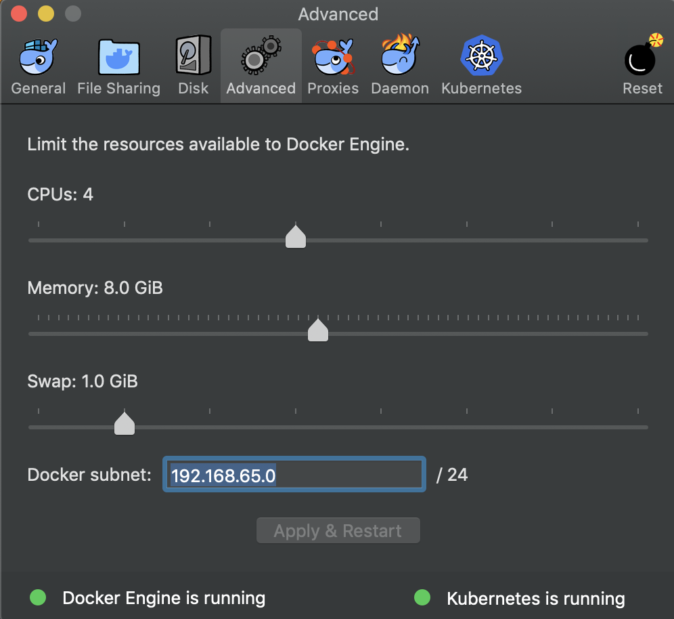Click the yellow minimize window button
The width and height of the screenshot is (674, 619).
tap(46, 14)
